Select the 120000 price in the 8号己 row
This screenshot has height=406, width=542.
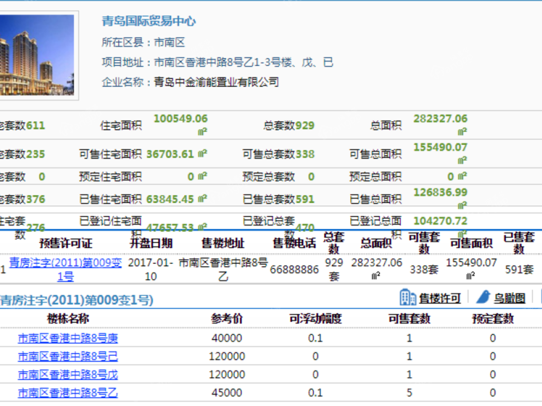(x=227, y=356)
